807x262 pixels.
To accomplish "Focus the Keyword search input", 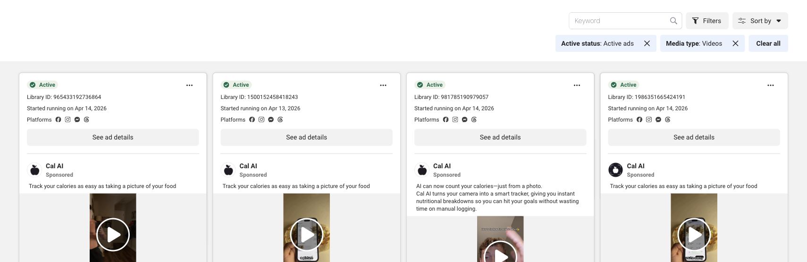I will click(625, 21).
